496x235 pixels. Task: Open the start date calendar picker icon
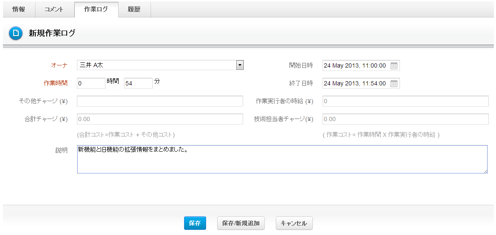pos(394,66)
